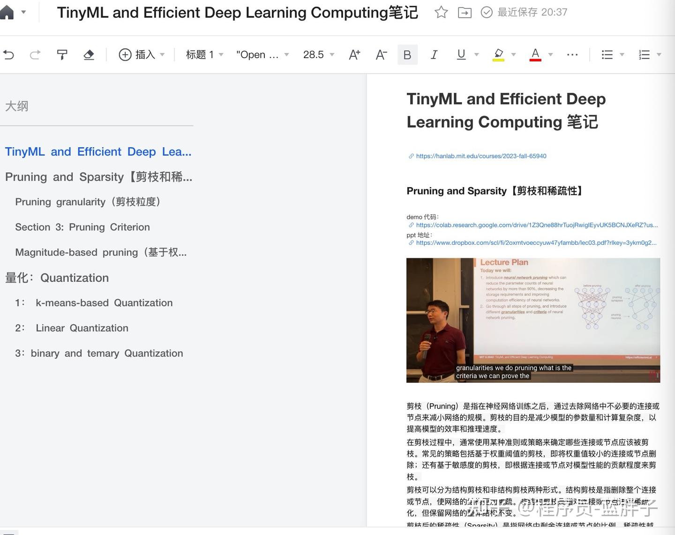
Task: Open the "Open …" font family dropdown
Action: [x=262, y=55]
